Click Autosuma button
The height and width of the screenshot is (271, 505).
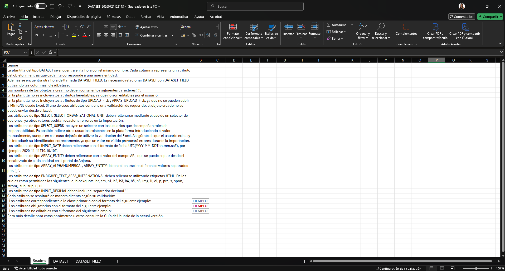[x=337, y=25]
